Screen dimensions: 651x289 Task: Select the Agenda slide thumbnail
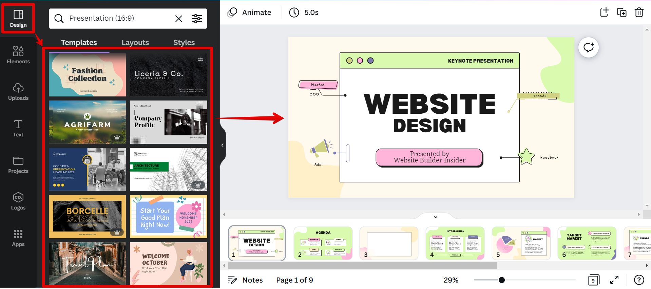(323, 243)
